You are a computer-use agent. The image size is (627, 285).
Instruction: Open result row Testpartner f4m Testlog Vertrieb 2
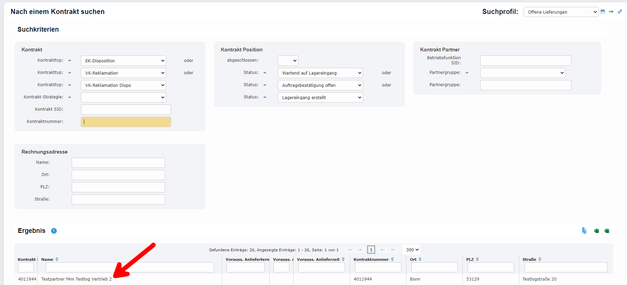click(x=76, y=279)
